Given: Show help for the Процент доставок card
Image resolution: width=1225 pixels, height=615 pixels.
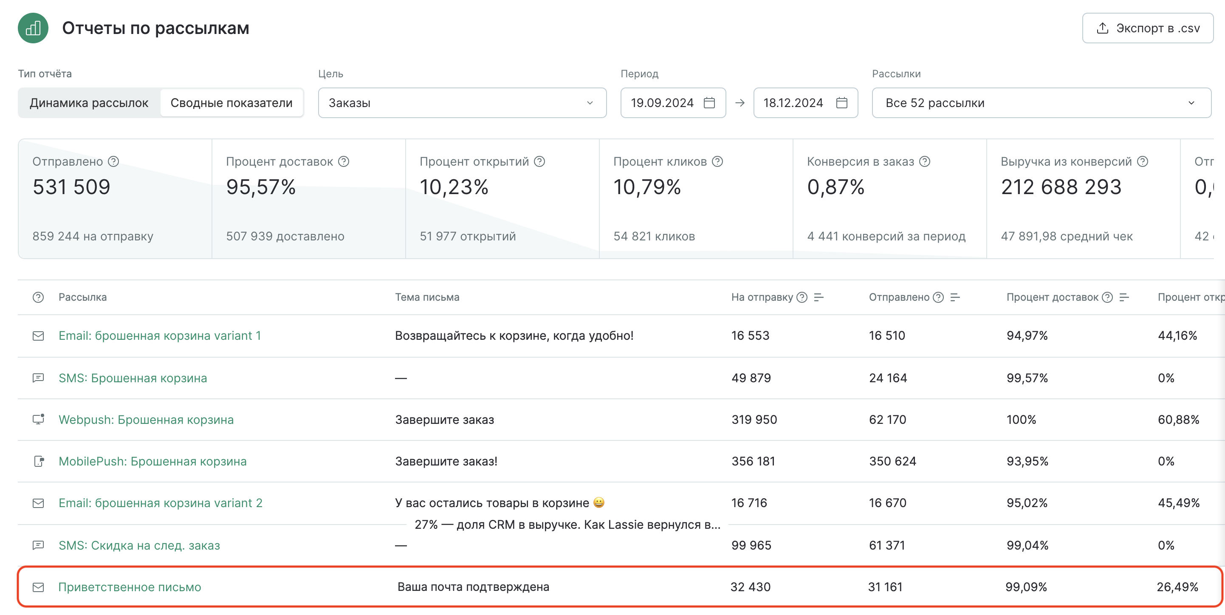Looking at the screenshot, I should [343, 162].
